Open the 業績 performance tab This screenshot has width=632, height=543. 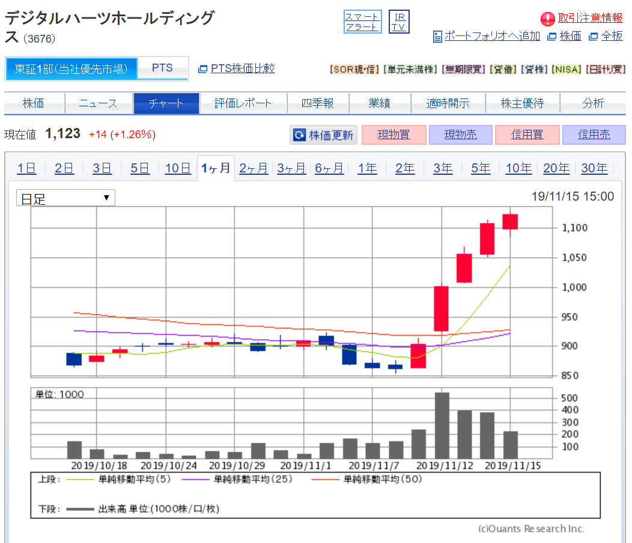coord(379,103)
